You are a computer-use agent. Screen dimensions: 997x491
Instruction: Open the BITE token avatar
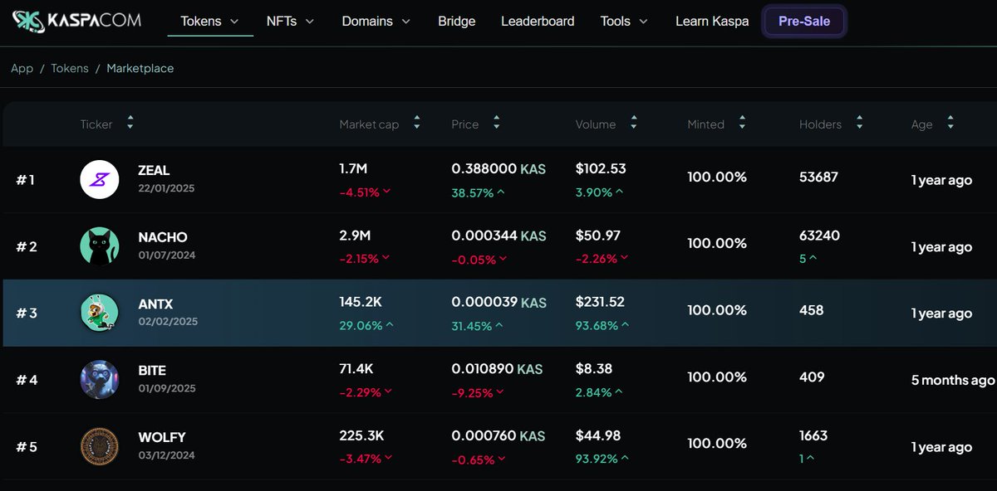(x=100, y=380)
